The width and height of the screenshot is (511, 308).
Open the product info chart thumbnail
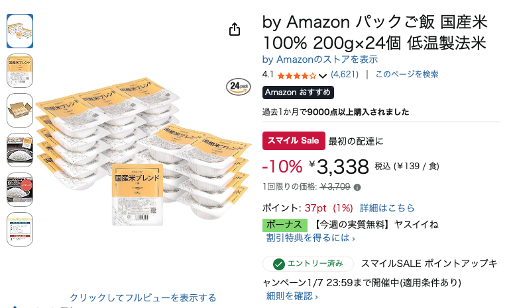20,229
